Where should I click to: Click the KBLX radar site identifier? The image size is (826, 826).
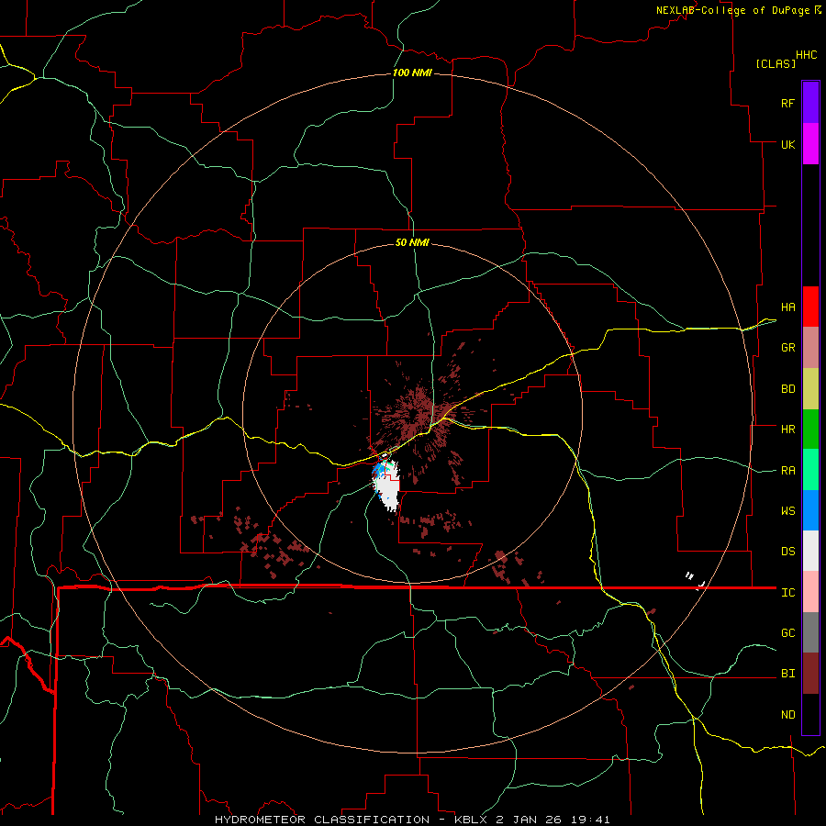pos(473,820)
